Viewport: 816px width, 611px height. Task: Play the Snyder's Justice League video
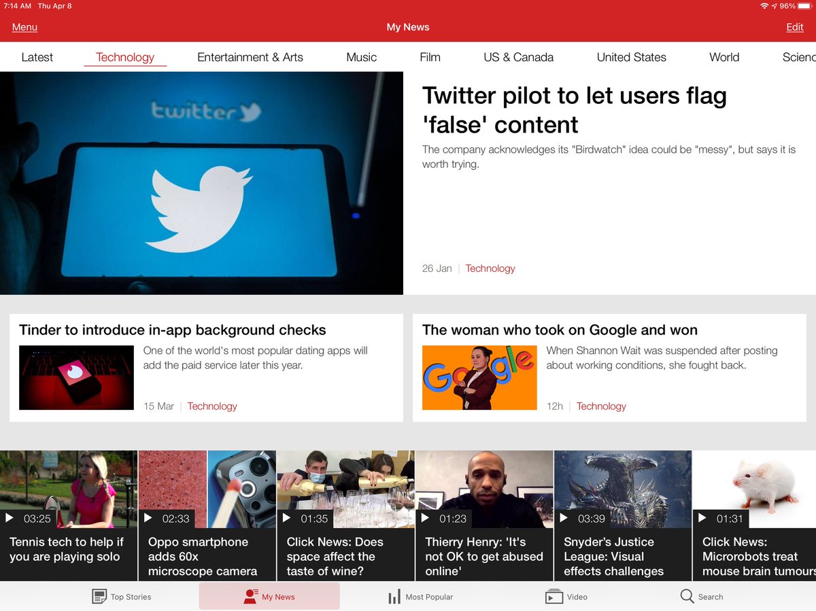point(564,519)
